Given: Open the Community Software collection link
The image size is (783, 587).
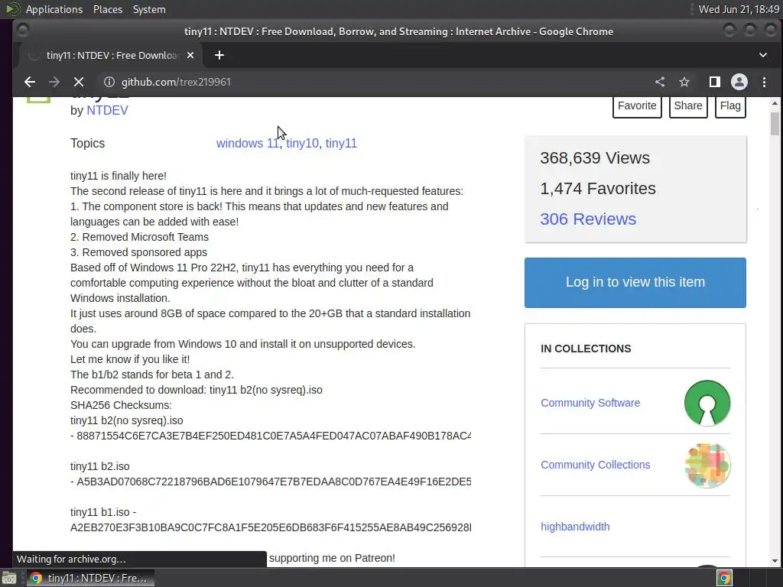Looking at the screenshot, I should tap(590, 403).
